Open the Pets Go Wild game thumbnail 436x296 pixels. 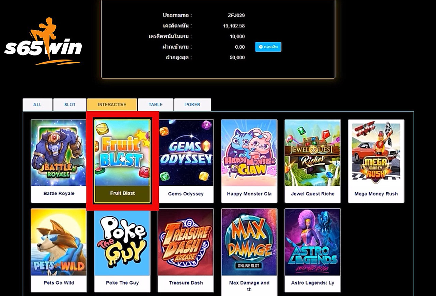tap(59, 242)
